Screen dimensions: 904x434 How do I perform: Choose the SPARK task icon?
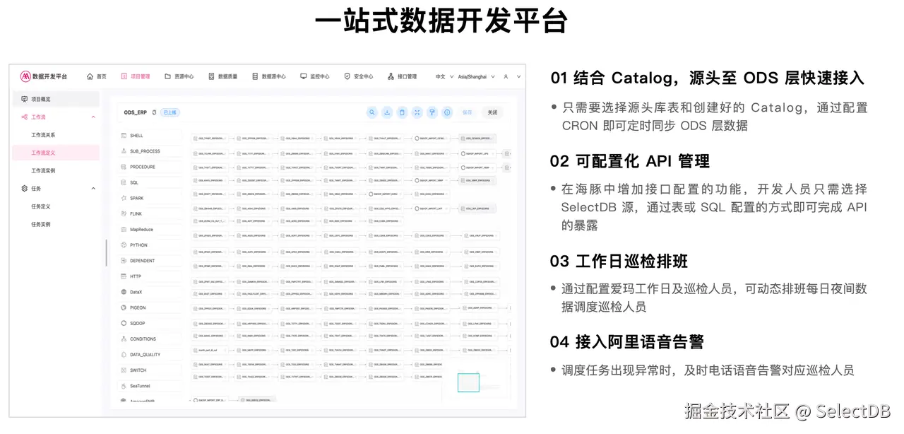click(x=124, y=197)
